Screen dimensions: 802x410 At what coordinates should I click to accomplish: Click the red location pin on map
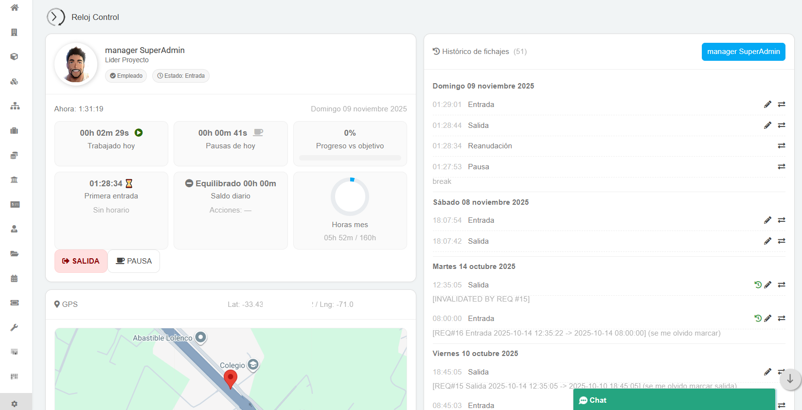tap(231, 378)
